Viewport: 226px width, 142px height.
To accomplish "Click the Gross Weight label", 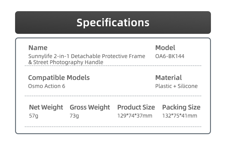I will 90,107.
